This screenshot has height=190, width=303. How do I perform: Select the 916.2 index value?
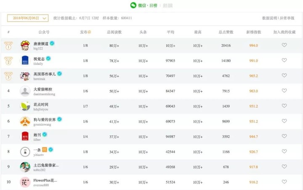tap(253, 182)
